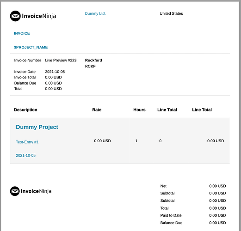
Task: Select the Dummy Project heading
Action: (37, 127)
